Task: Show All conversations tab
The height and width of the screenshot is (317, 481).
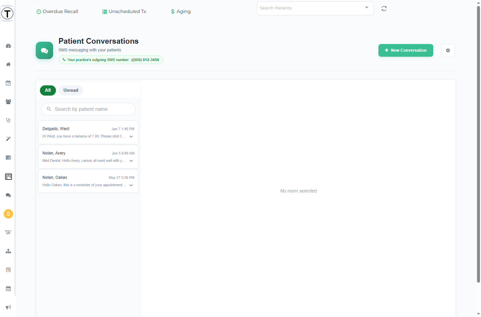Action: tap(48, 90)
